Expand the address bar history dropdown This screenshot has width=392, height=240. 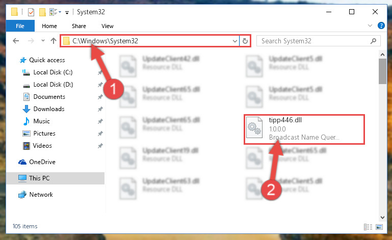235,41
